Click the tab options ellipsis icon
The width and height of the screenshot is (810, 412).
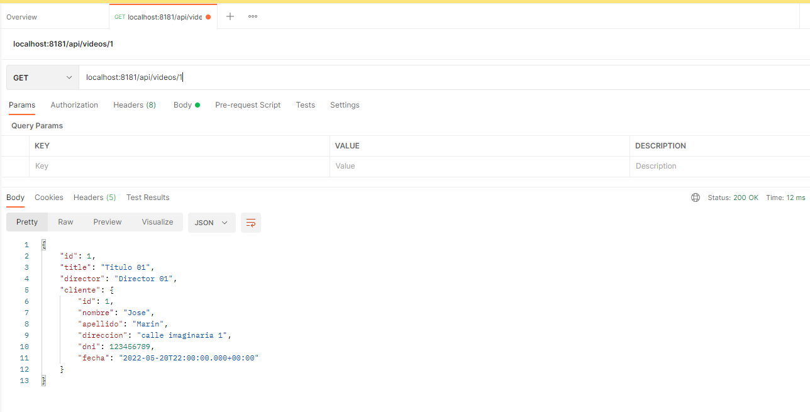tap(252, 16)
